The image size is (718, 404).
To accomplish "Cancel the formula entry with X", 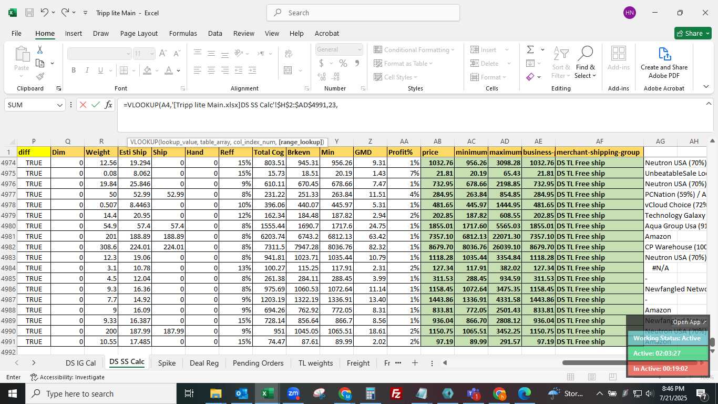I will (83, 105).
